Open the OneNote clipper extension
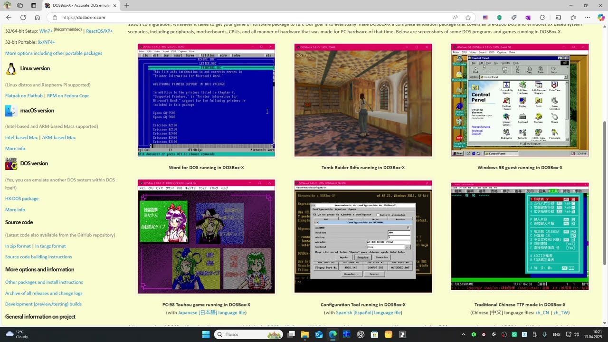Viewport: 608px width, 342px height. (x=528, y=18)
